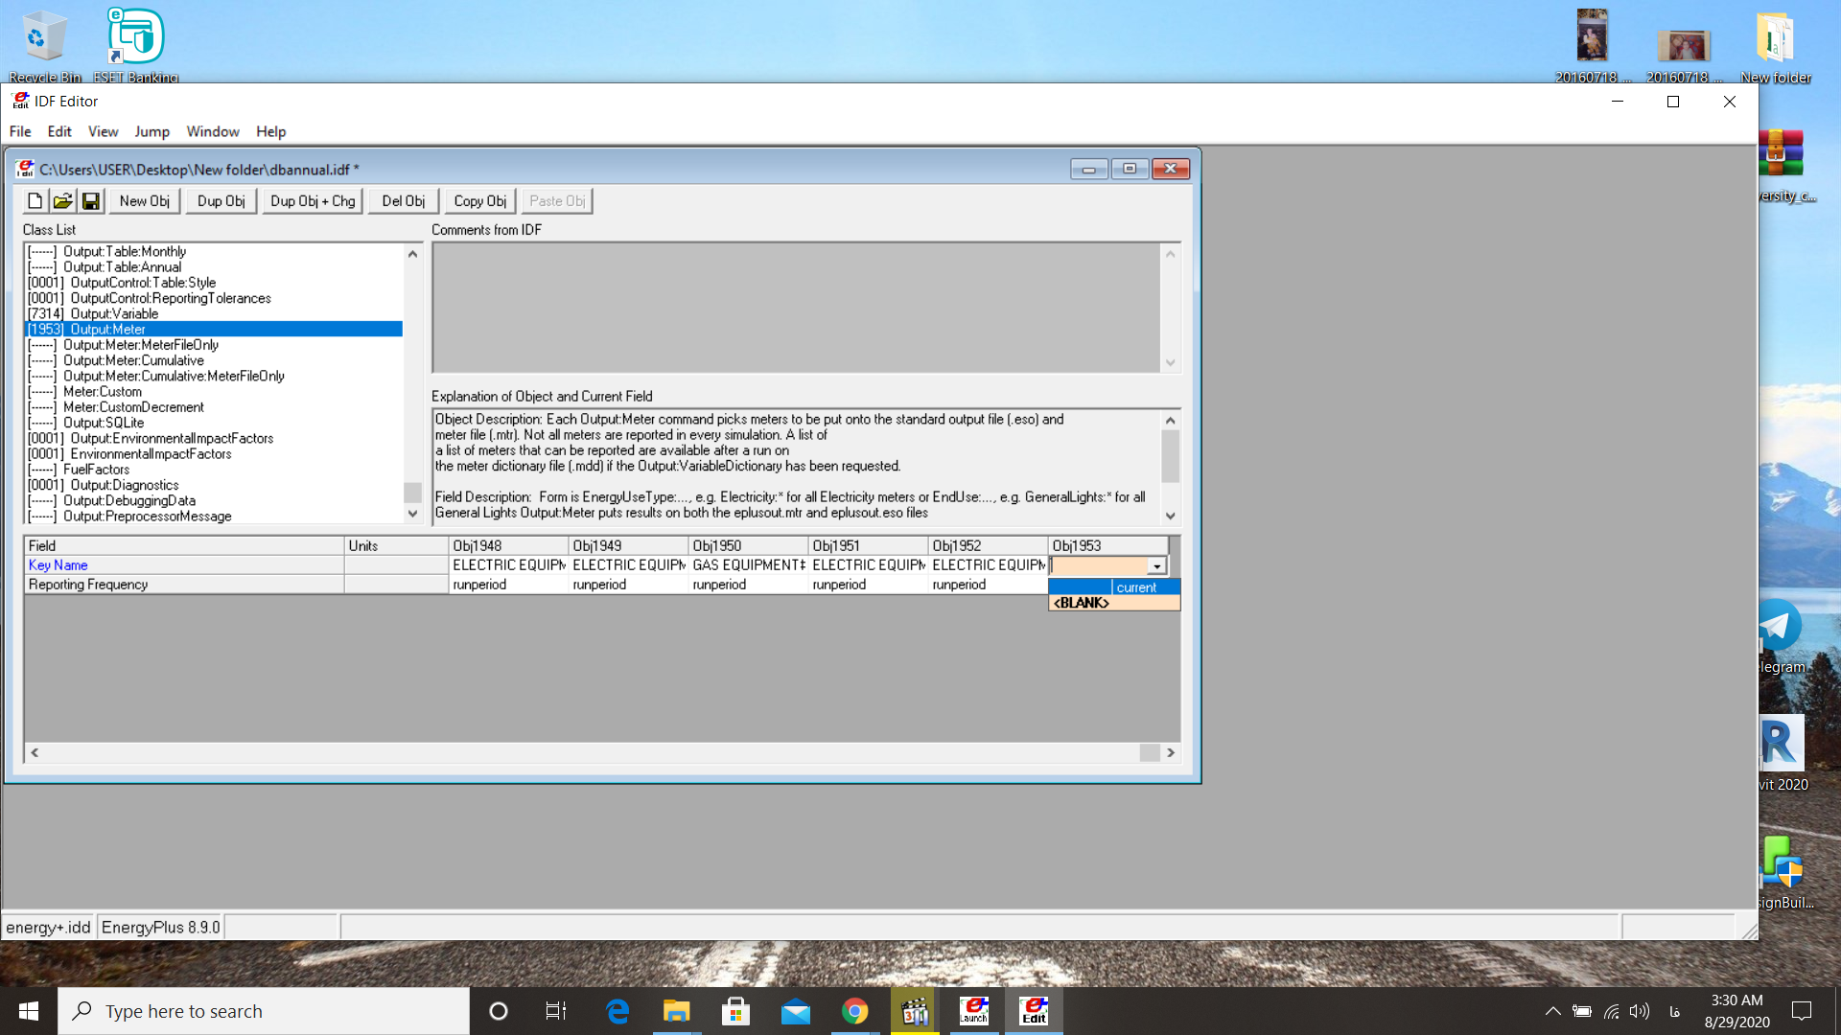The width and height of the screenshot is (1841, 1035).
Task: Click the Reporting Frequency field label
Action: click(88, 585)
